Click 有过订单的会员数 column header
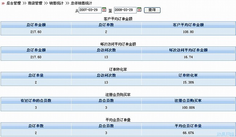 click(36, 101)
